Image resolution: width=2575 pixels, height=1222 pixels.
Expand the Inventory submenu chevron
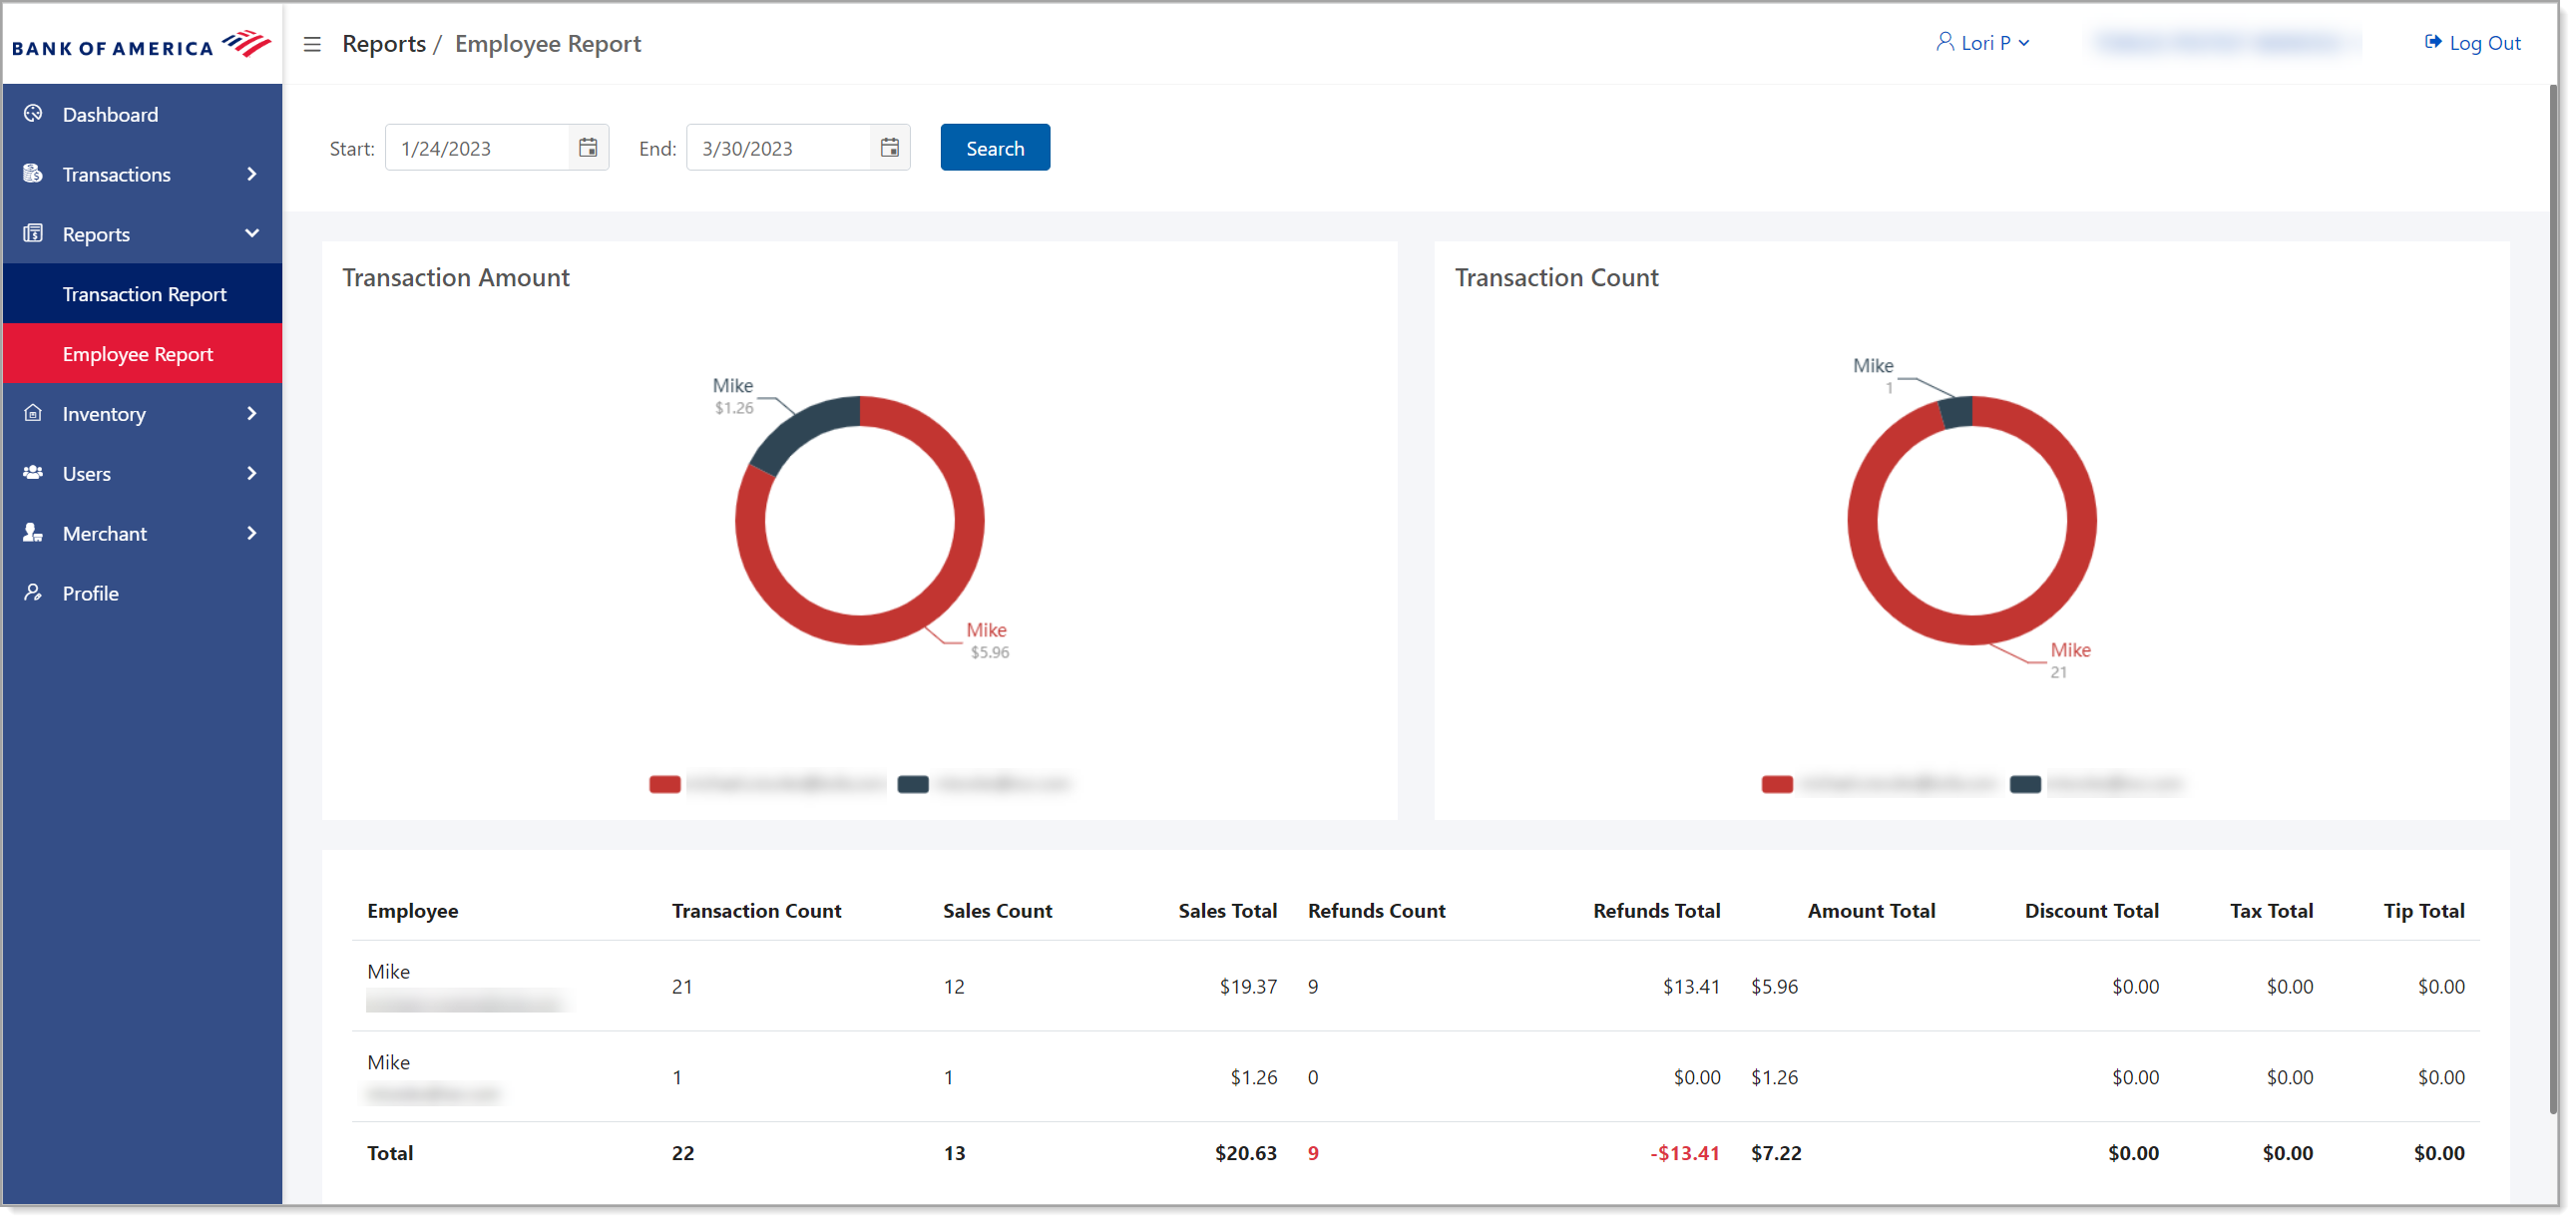[x=251, y=414]
